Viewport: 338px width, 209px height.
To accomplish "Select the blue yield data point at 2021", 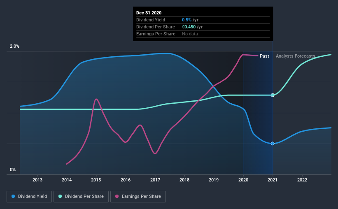I will pyautogui.click(x=273, y=144).
